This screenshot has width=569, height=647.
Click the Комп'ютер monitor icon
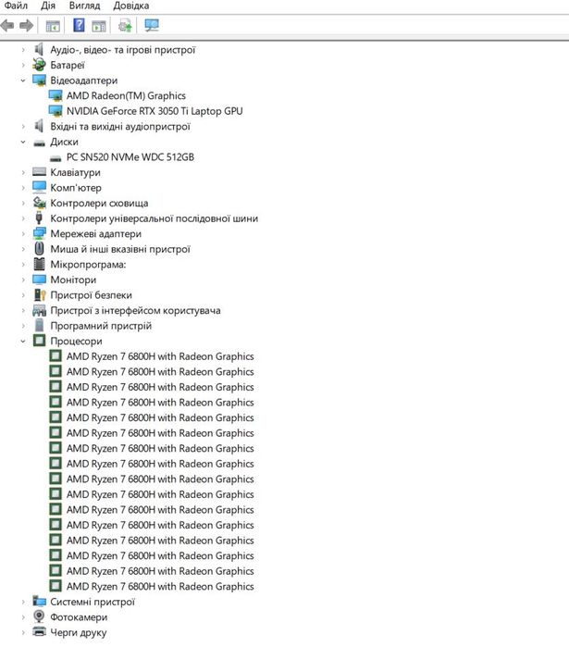point(39,187)
